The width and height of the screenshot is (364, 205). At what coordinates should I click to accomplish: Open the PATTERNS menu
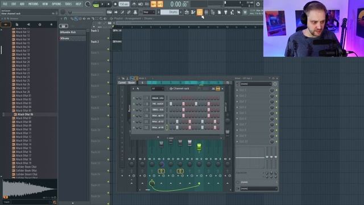tap(33, 4)
